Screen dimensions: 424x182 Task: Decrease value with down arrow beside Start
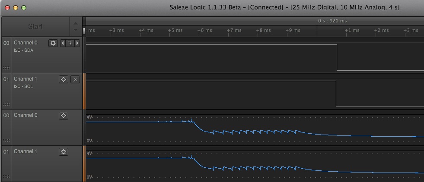click(x=76, y=30)
